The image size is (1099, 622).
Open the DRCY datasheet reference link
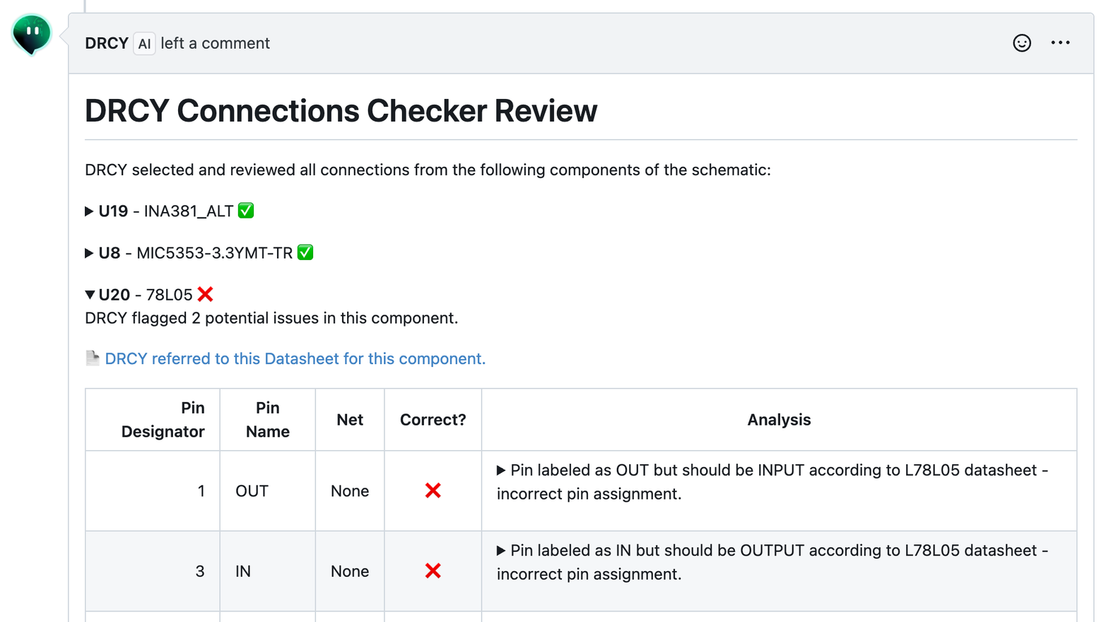tap(295, 359)
